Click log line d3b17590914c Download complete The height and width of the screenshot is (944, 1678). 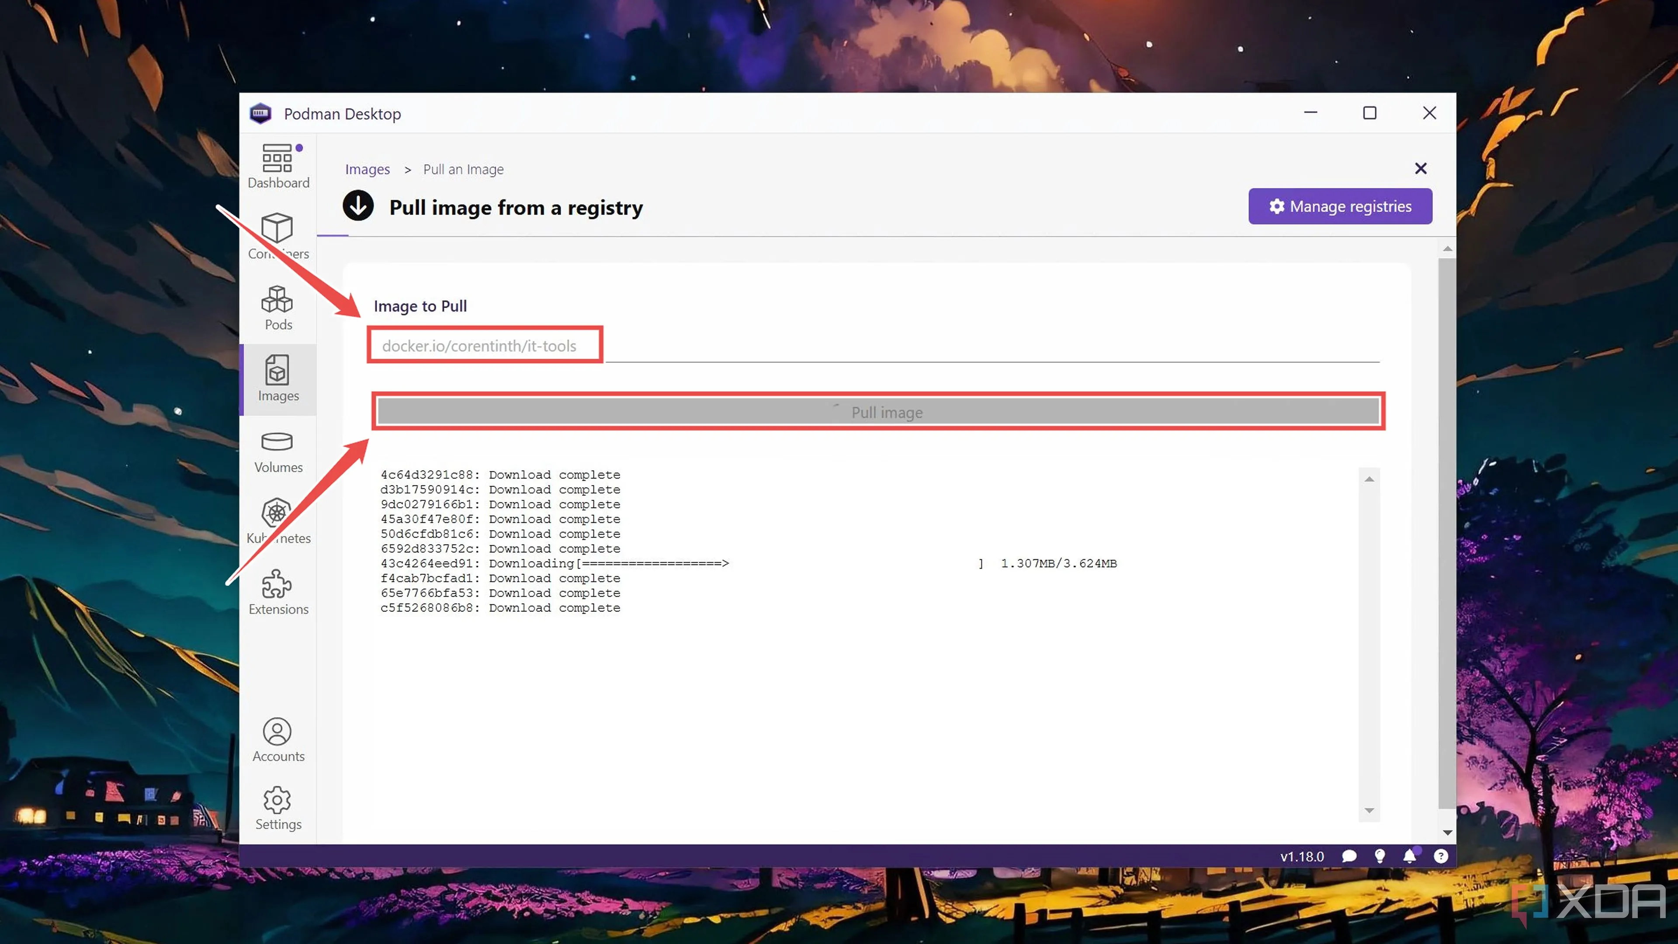point(500,490)
